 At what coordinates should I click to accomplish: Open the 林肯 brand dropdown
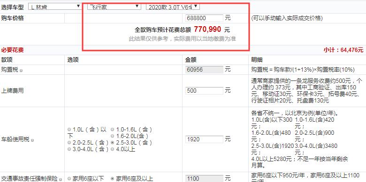(x=55, y=7)
